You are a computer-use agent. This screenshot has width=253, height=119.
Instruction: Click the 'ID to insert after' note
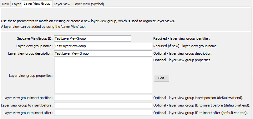point(200,113)
